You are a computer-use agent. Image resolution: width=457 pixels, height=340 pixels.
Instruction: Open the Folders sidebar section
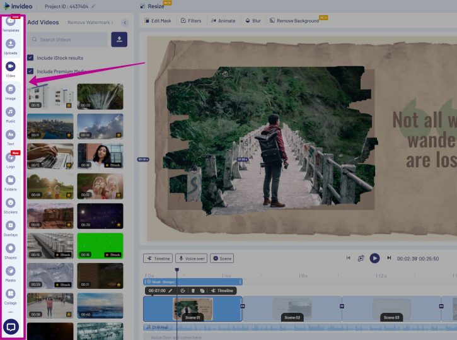pos(11,183)
